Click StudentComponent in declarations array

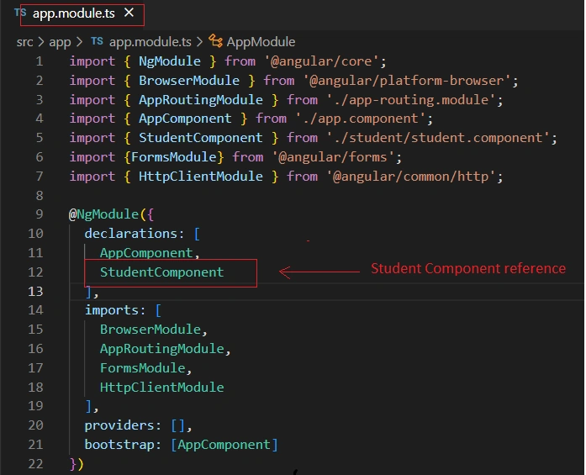tap(161, 272)
